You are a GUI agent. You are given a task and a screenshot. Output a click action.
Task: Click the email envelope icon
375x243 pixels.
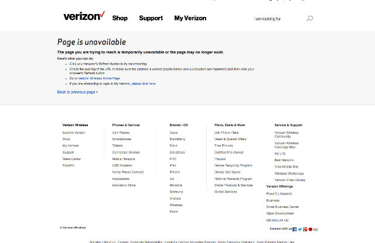(316, 229)
